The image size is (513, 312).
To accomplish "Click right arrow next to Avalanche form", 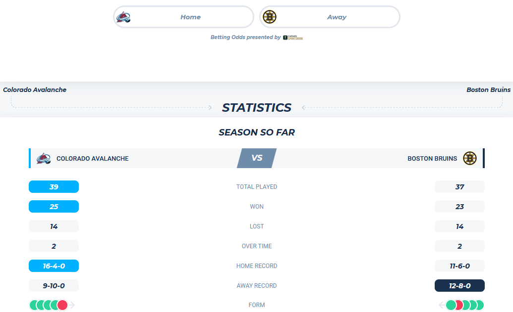I will 72,305.
